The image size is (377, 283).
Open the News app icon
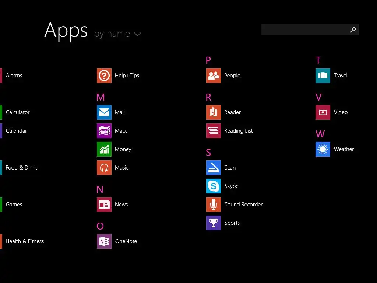click(x=104, y=205)
